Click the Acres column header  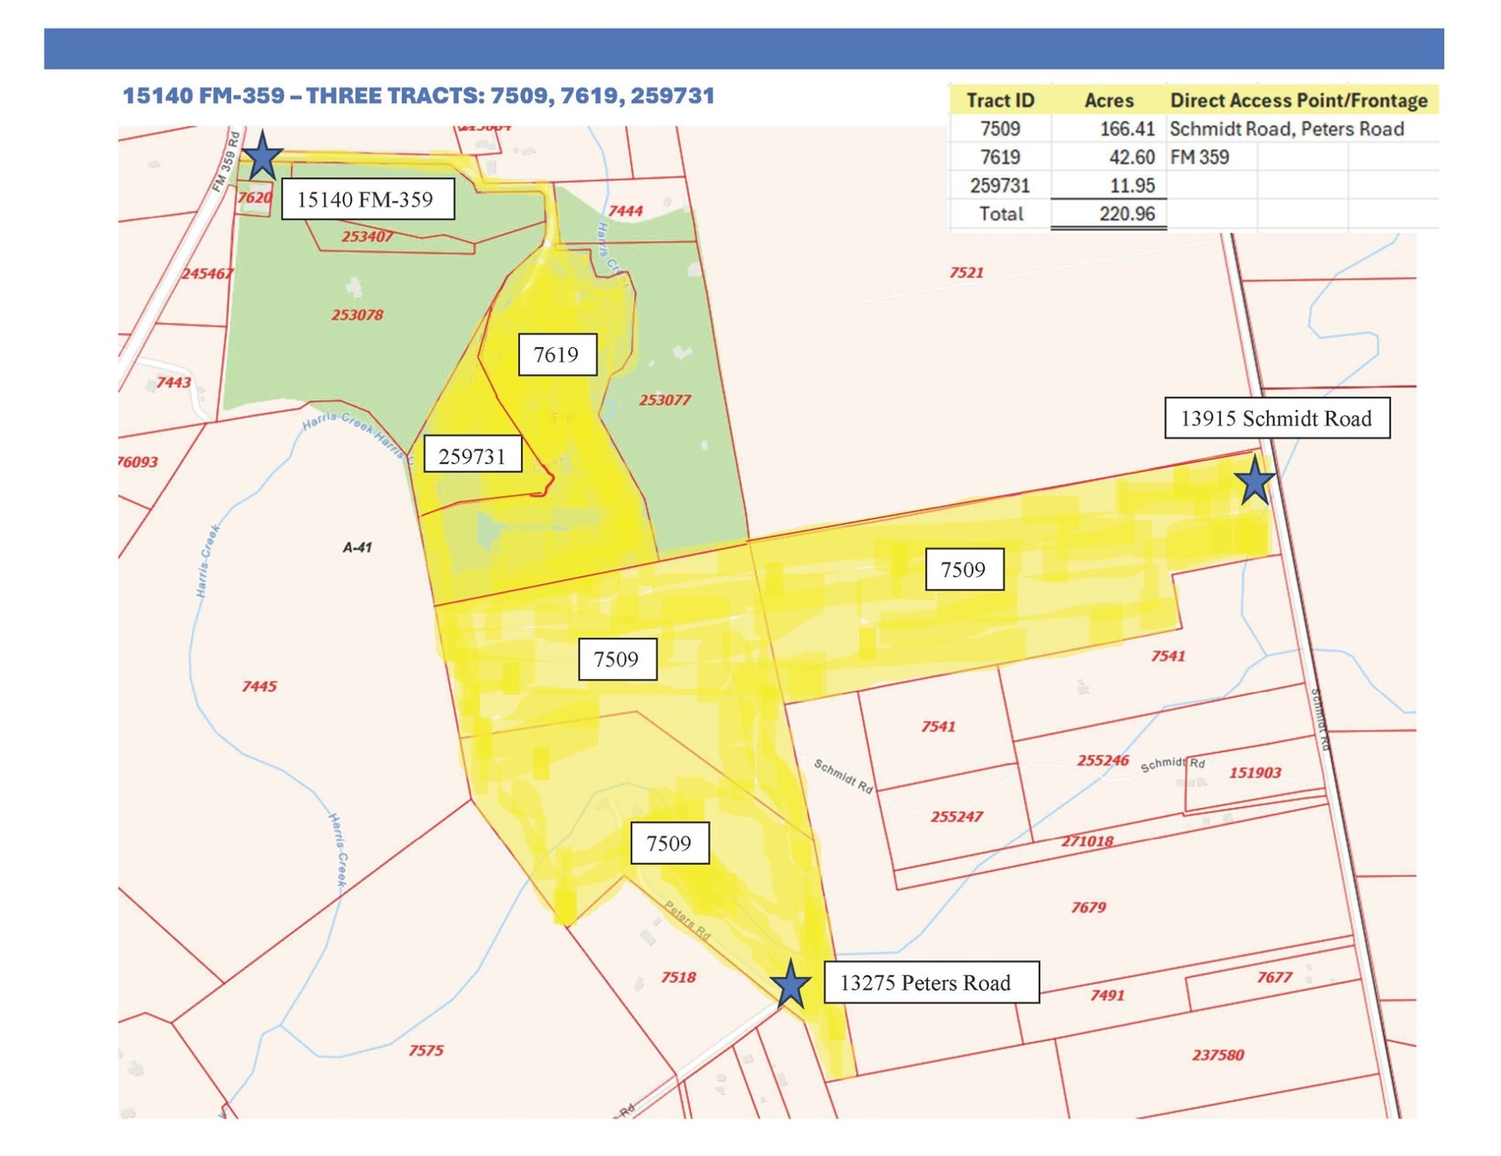1108,100
